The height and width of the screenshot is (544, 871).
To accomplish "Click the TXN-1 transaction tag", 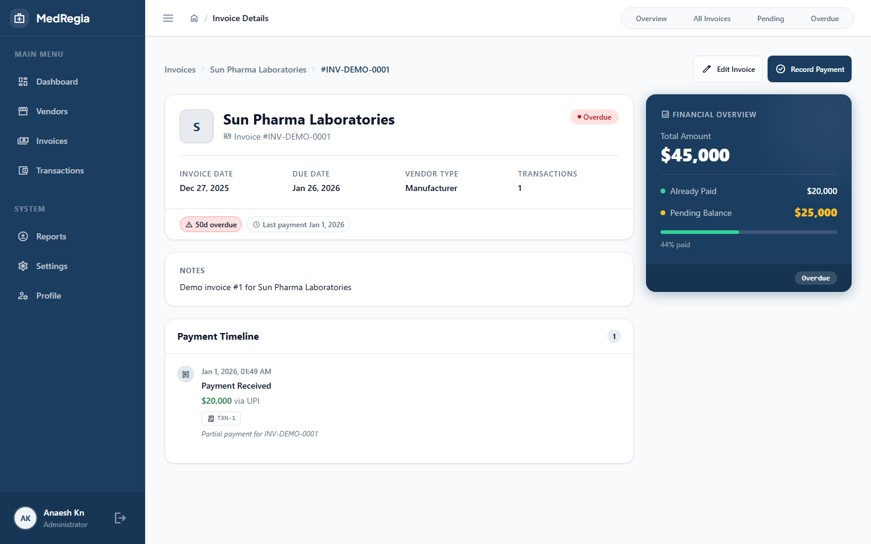I will [x=221, y=418].
